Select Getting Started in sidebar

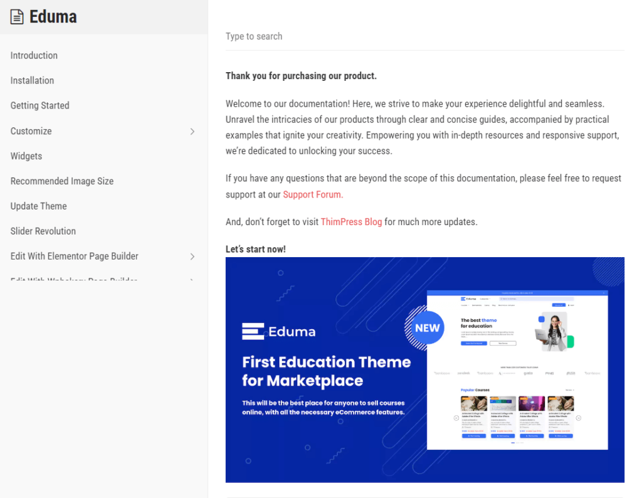pos(39,105)
